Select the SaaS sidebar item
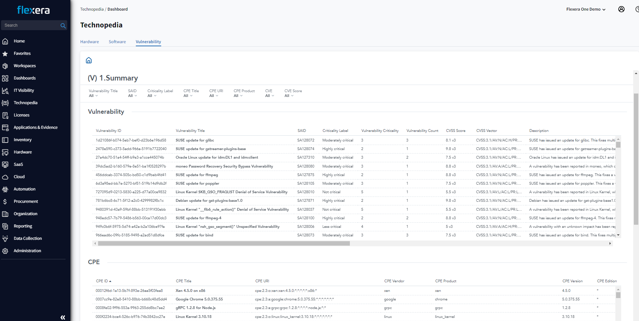Screen dimensions: 639x321 (x=18, y=164)
